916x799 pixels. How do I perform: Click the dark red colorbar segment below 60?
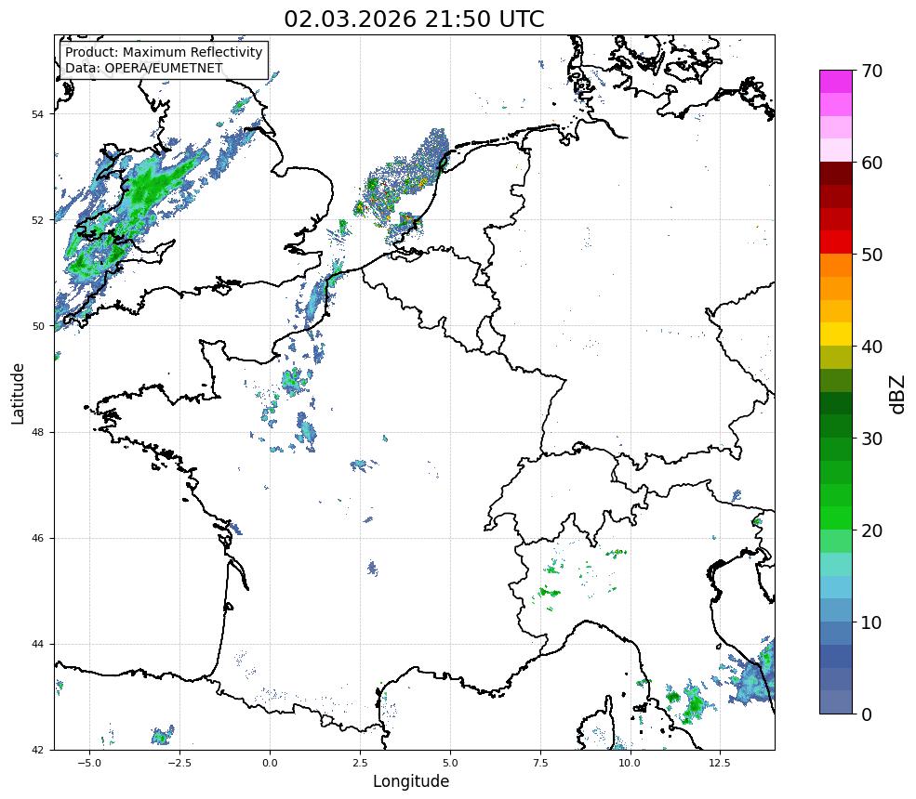[836, 174]
